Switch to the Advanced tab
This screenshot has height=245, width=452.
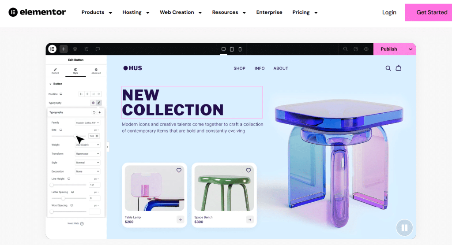coord(96,71)
